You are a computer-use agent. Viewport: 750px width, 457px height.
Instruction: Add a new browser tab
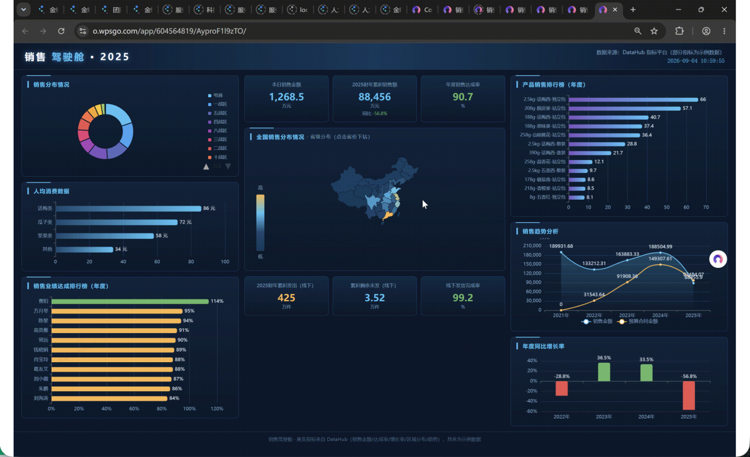633,9
